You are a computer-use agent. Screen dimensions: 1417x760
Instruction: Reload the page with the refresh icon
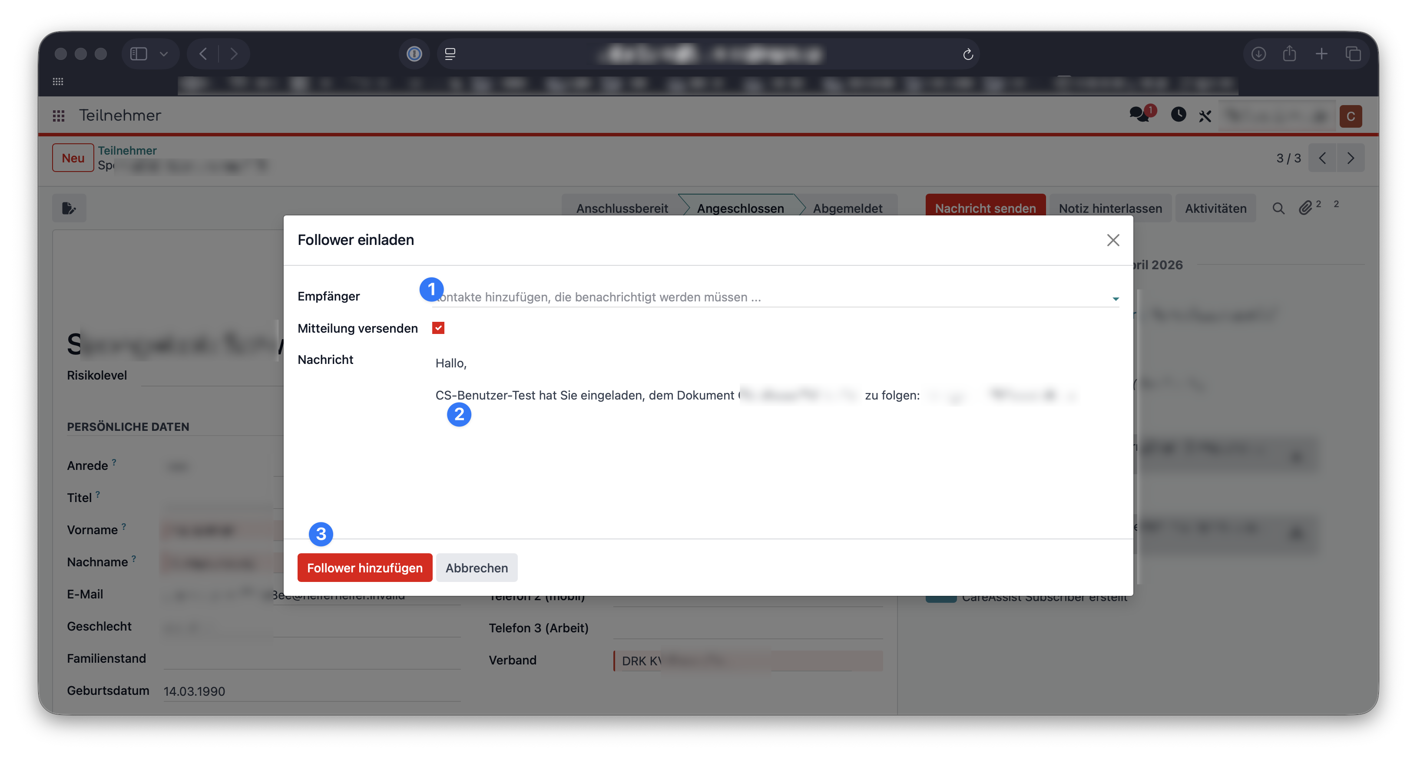coord(968,54)
